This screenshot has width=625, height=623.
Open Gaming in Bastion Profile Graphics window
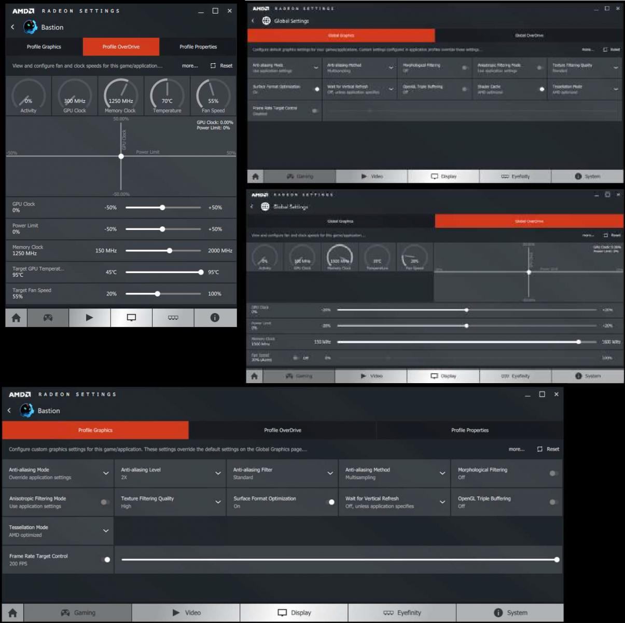tap(78, 613)
